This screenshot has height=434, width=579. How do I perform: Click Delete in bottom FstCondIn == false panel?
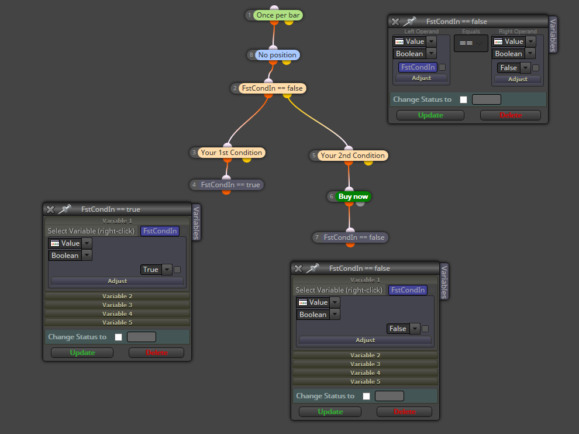[405, 412]
